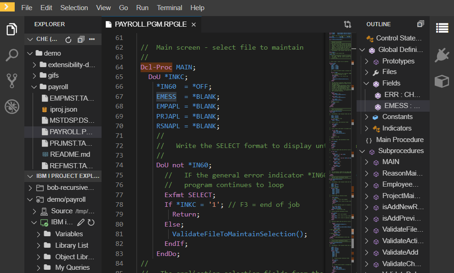454x273 pixels.
Task: Expand the bob-recursive... project
Action: pos(30,188)
